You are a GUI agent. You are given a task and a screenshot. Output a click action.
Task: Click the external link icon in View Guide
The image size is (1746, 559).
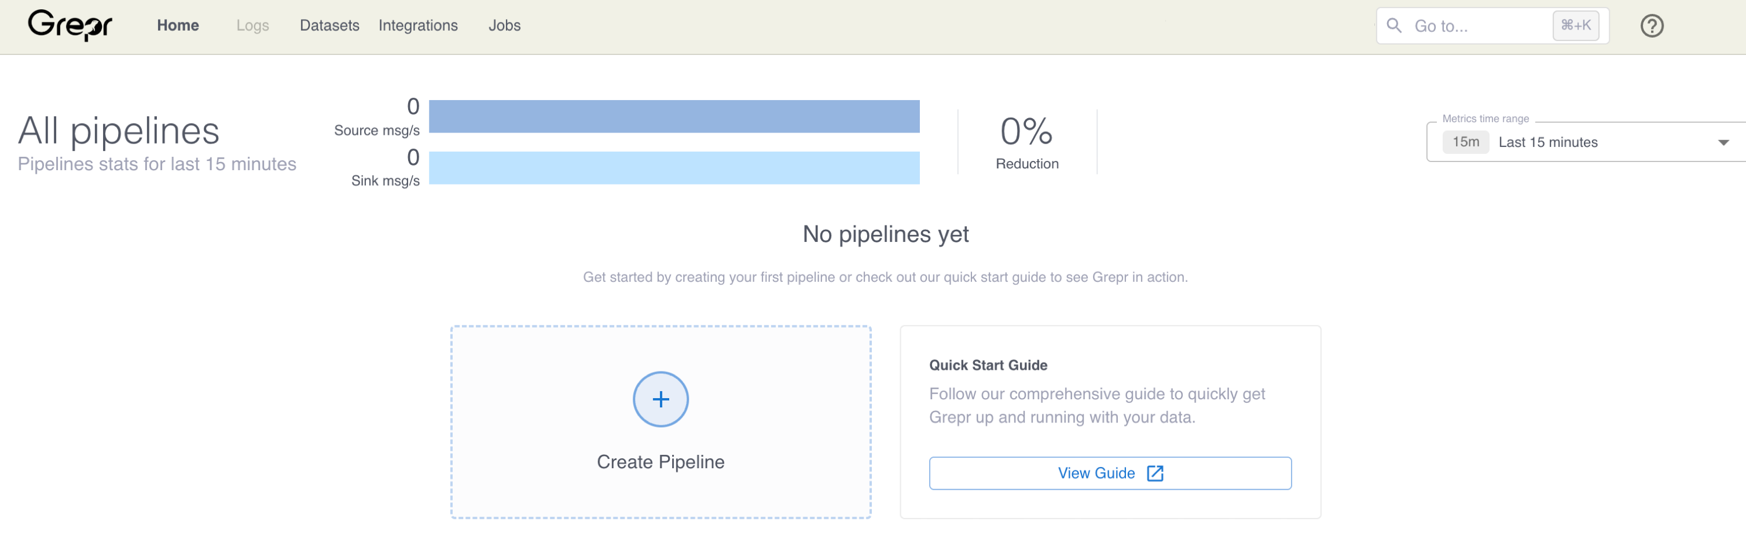(1155, 473)
